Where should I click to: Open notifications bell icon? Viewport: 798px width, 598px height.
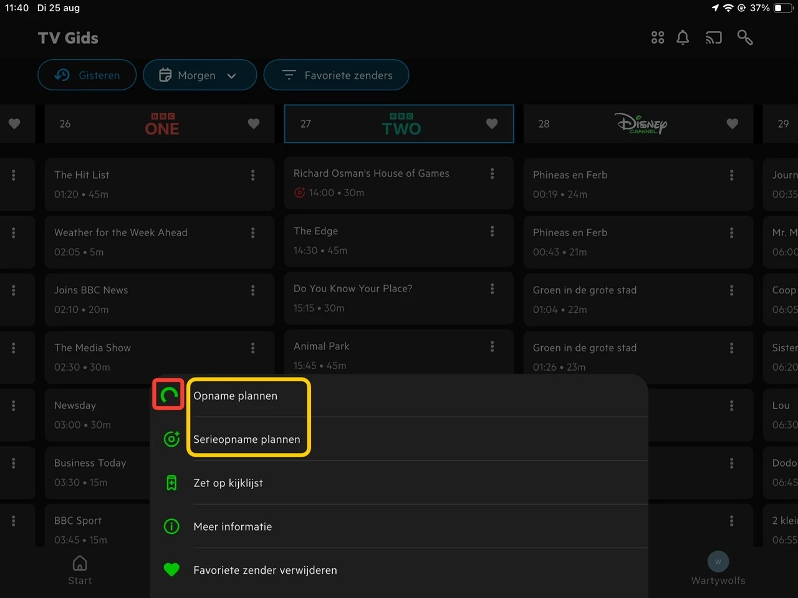coord(683,38)
